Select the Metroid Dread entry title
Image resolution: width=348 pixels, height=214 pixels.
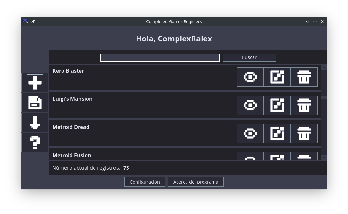point(71,127)
